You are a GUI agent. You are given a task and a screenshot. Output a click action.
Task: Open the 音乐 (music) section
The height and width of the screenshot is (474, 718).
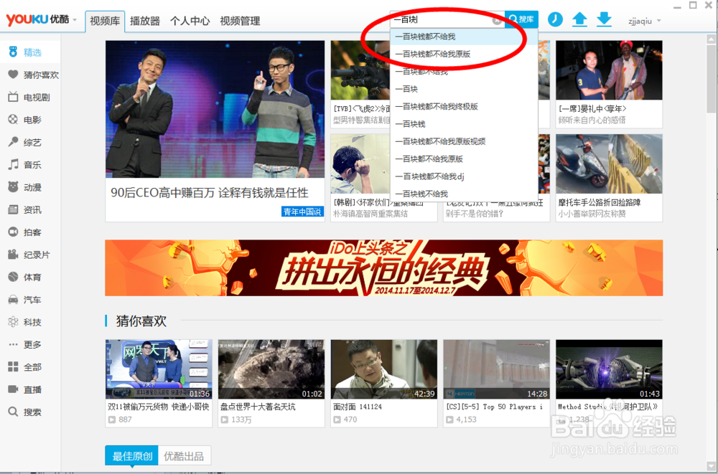pos(32,165)
